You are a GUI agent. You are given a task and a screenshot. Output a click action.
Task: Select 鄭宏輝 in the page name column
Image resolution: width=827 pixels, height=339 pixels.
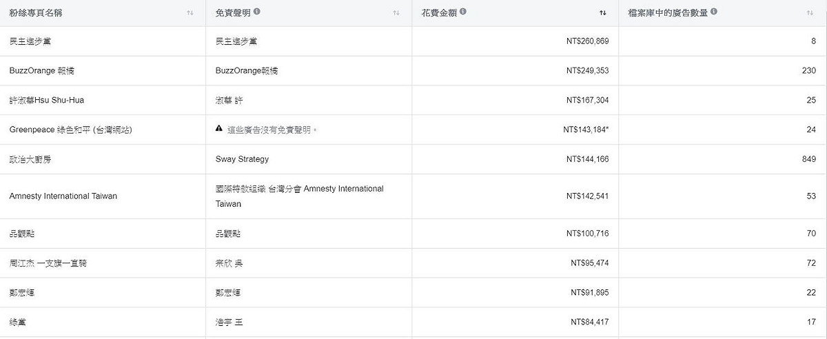pyautogui.click(x=22, y=293)
